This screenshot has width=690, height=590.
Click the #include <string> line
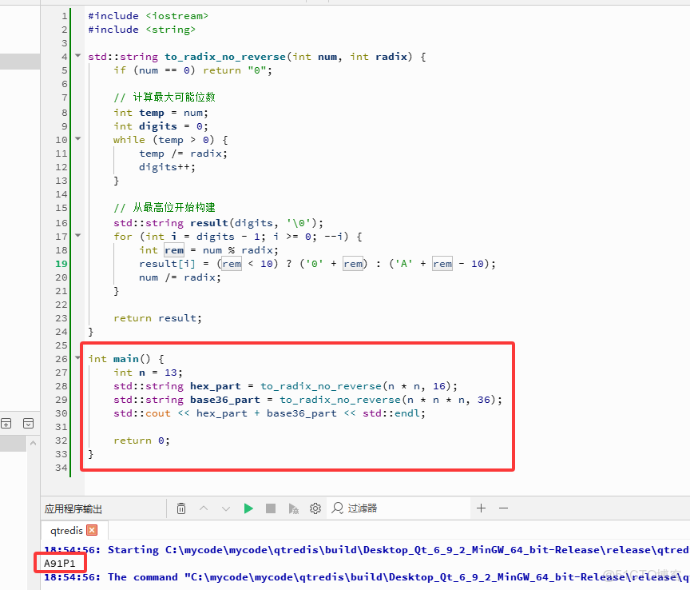point(141,30)
